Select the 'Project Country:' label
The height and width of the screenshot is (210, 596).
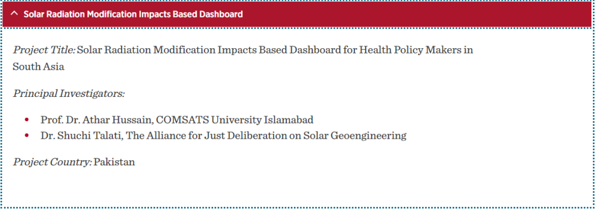[52, 162]
